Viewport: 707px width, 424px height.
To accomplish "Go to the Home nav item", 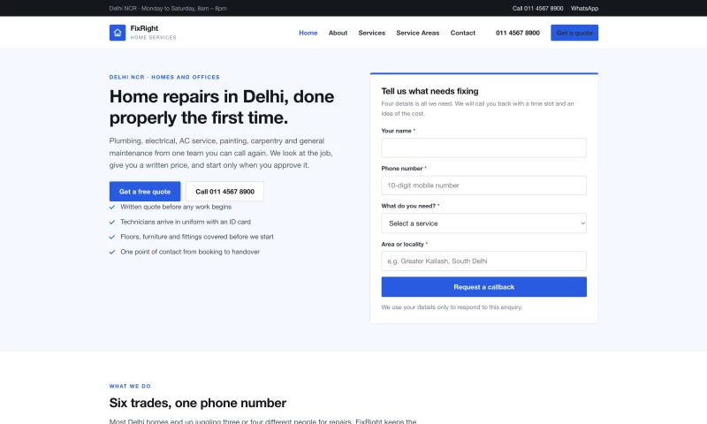I will click(x=308, y=33).
